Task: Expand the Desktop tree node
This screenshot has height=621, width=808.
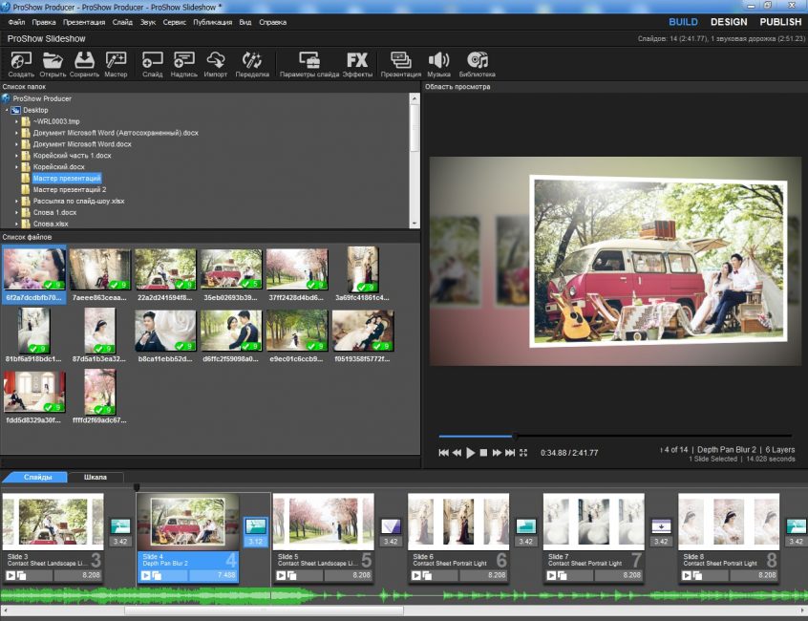Action: coord(7,110)
